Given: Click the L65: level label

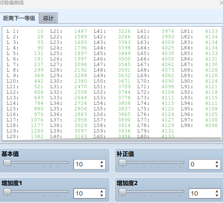Looking at the screenshot, I should [143, 53].
